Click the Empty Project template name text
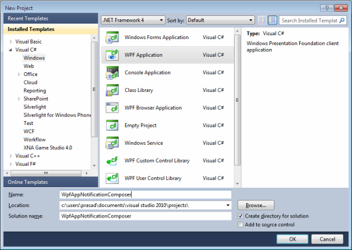 coord(140,126)
